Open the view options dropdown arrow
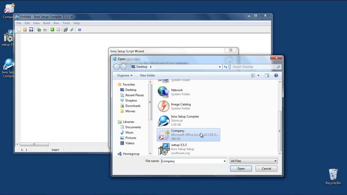 (258, 75)
